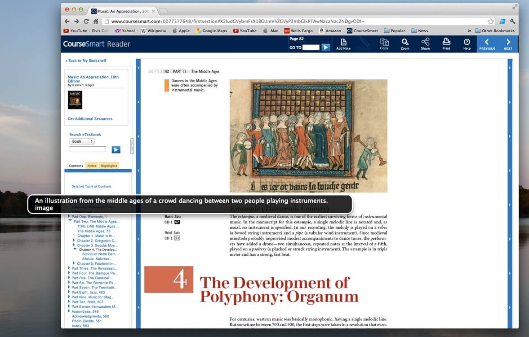Open the Zoom magnifier tool
This screenshot has width=529, height=337.
(x=405, y=44)
